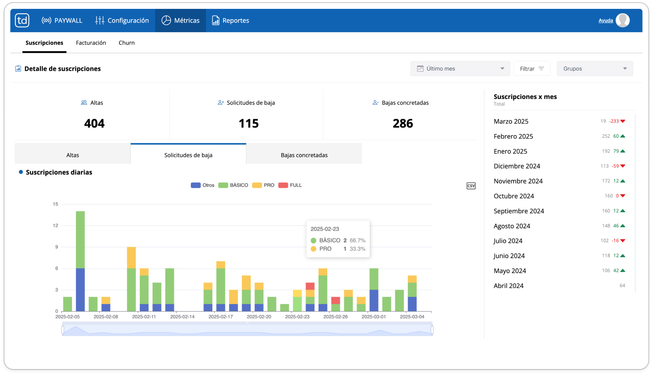Toggle PRO series in legend
The height and width of the screenshot is (375, 653).
[x=263, y=185]
